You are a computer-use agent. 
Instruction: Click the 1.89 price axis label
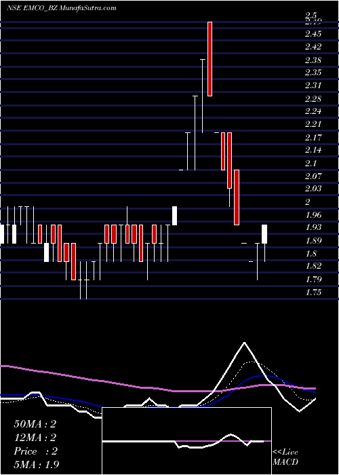point(313,240)
